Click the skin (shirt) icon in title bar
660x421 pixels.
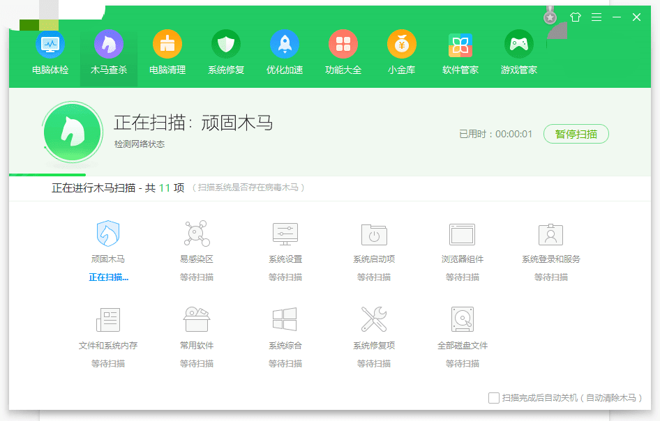click(x=576, y=17)
